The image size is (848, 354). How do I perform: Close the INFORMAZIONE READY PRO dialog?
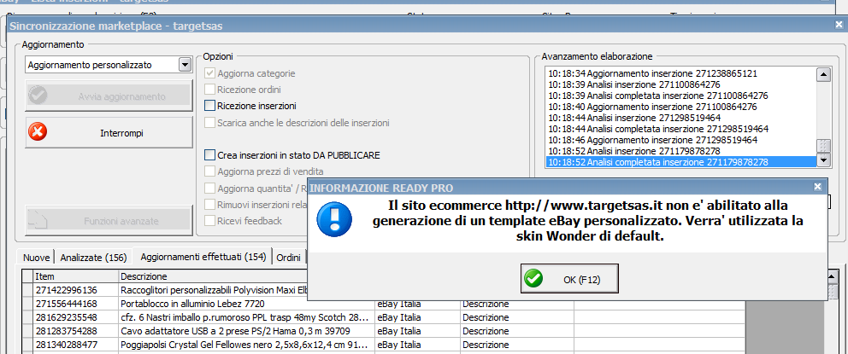click(817, 188)
